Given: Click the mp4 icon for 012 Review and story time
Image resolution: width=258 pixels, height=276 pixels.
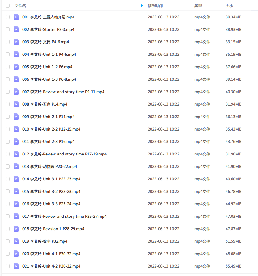Looking at the screenshot, I should [x=16, y=154].
